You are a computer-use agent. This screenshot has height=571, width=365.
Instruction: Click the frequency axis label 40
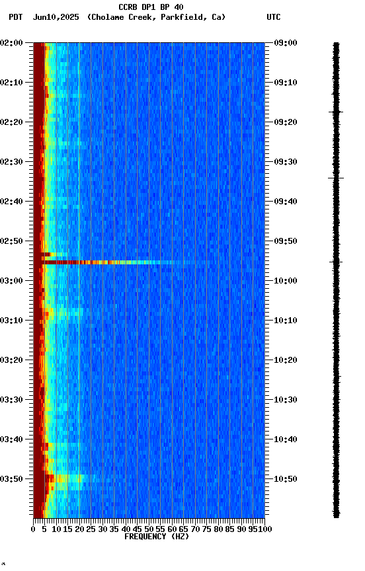126,530
